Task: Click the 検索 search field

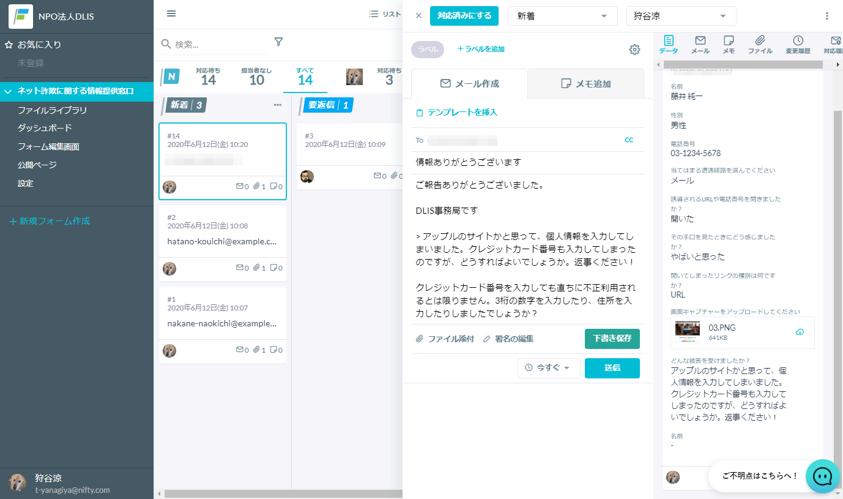Action: [x=214, y=44]
